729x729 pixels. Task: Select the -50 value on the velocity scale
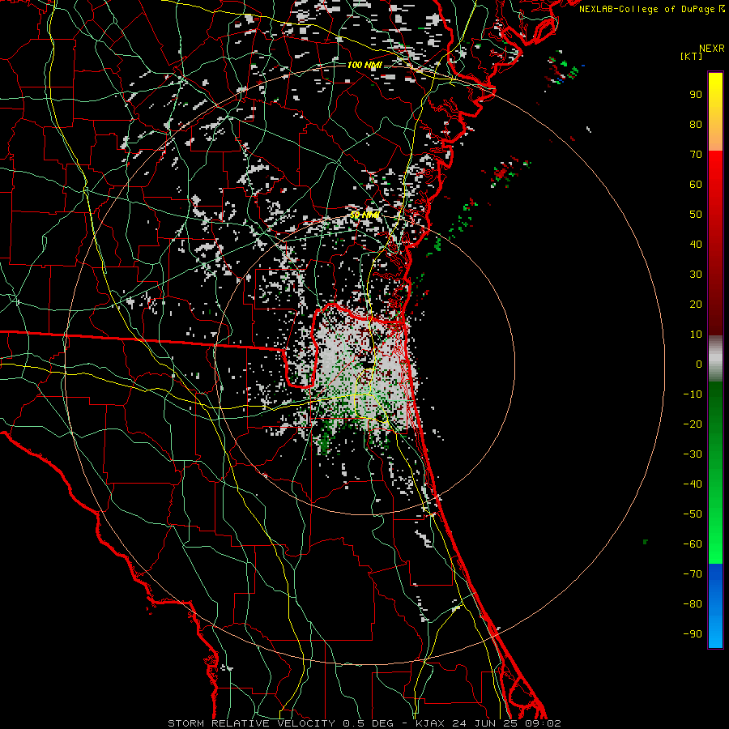pyautogui.click(x=693, y=514)
